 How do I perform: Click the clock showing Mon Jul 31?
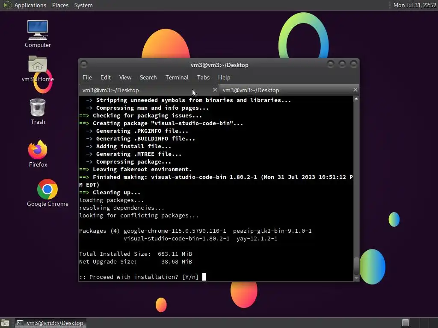pyautogui.click(x=414, y=5)
